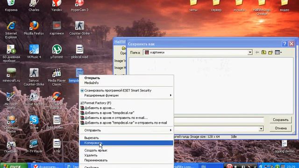Select Format Factory (F) context menu entry
Viewport: 299px width, 168px height.
tap(127, 103)
